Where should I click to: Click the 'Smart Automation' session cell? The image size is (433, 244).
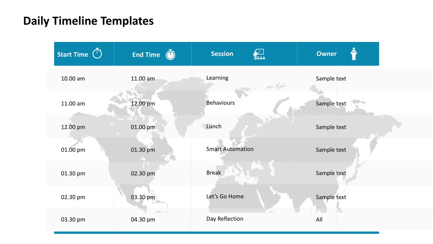(230, 149)
